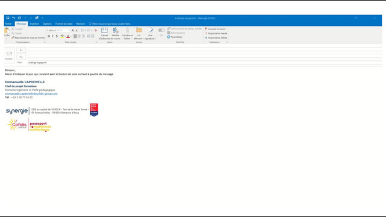Decrease the font size
Image resolution: width=386 pixels, height=217 pixels.
click(77, 30)
